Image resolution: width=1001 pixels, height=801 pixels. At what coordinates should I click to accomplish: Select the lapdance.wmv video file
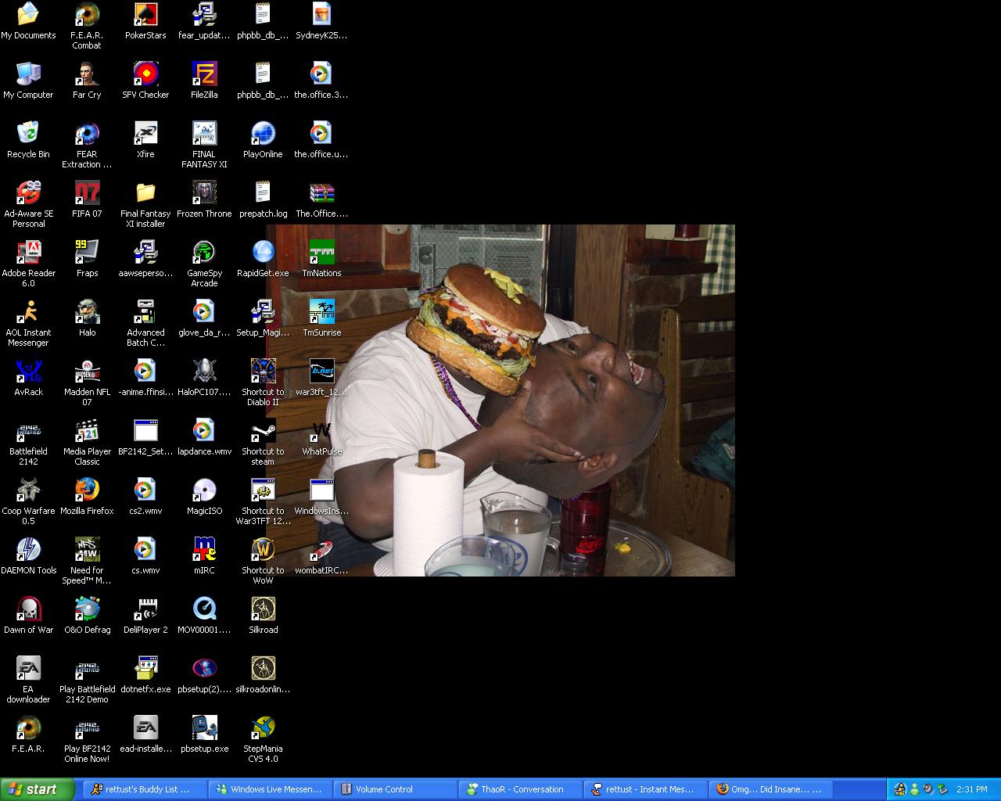pyautogui.click(x=204, y=432)
